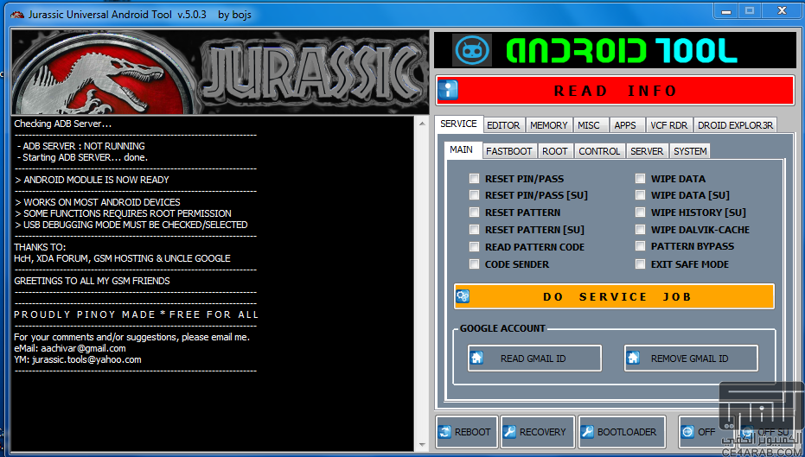Click the wrench icon on Recovery button

coord(509,432)
